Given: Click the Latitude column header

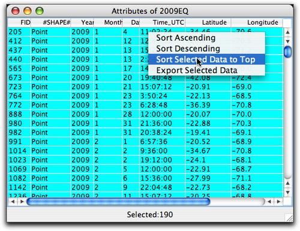Looking at the screenshot, I should 208,22.
